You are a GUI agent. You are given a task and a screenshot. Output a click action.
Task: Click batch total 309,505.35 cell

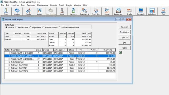(x=107, y=53)
